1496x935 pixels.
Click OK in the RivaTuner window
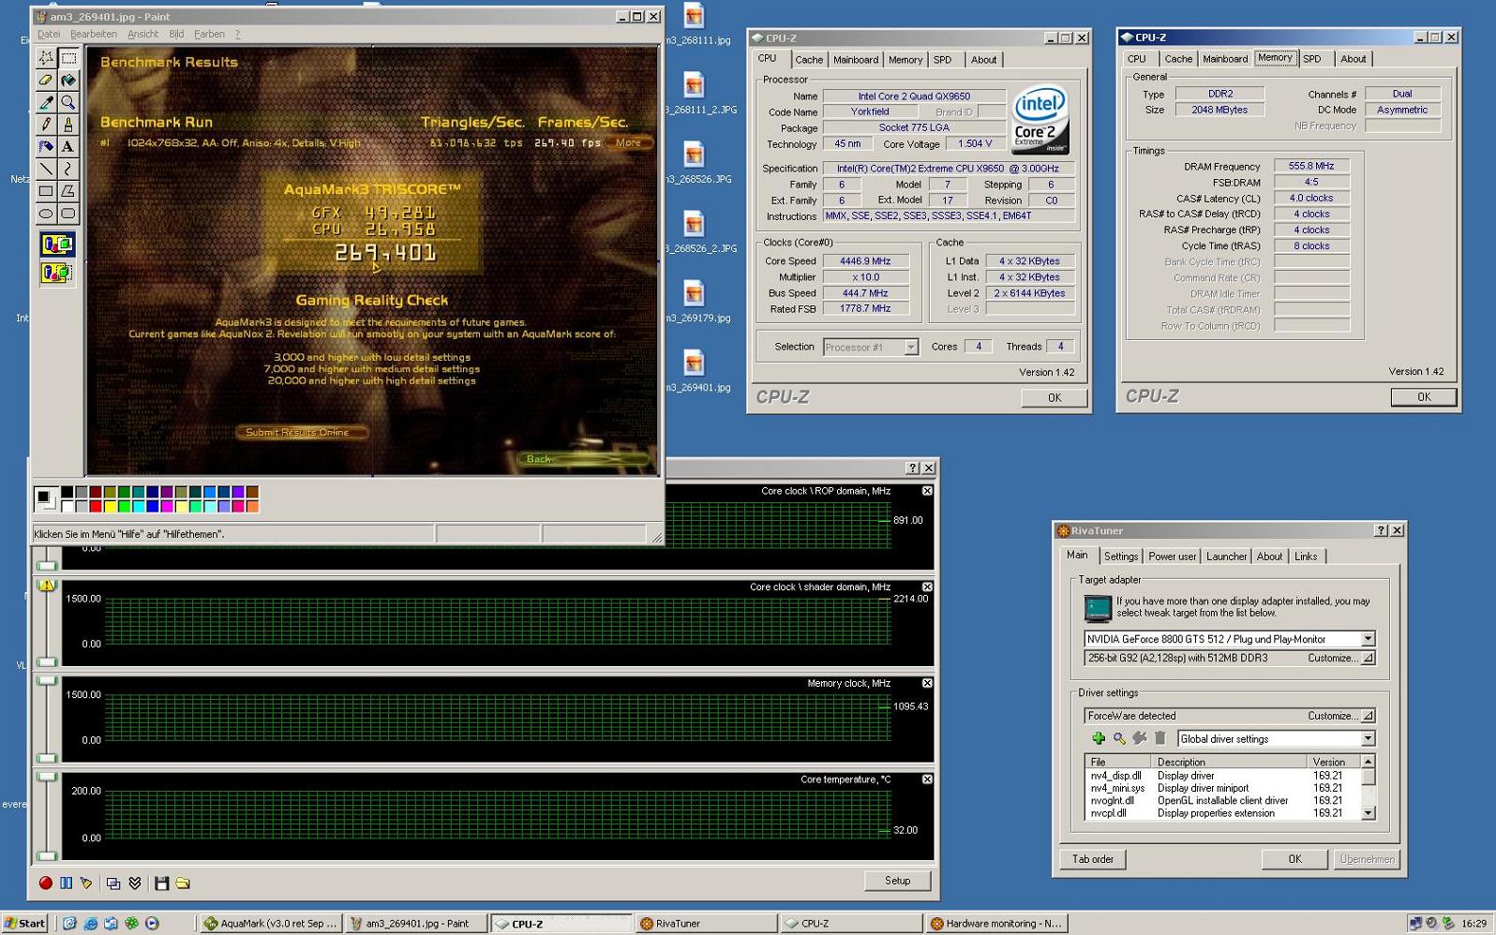point(1294,859)
